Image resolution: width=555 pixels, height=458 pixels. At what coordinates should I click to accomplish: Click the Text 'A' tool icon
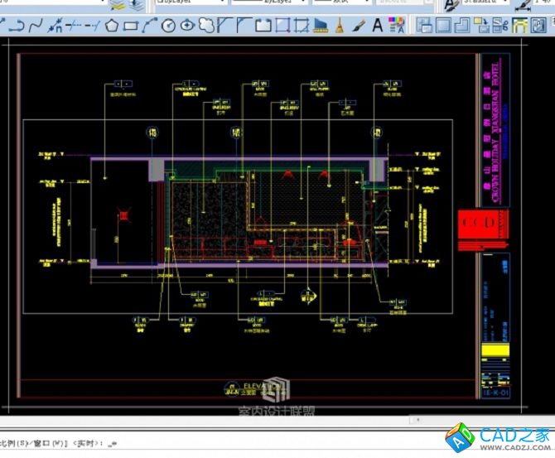point(378,26)
